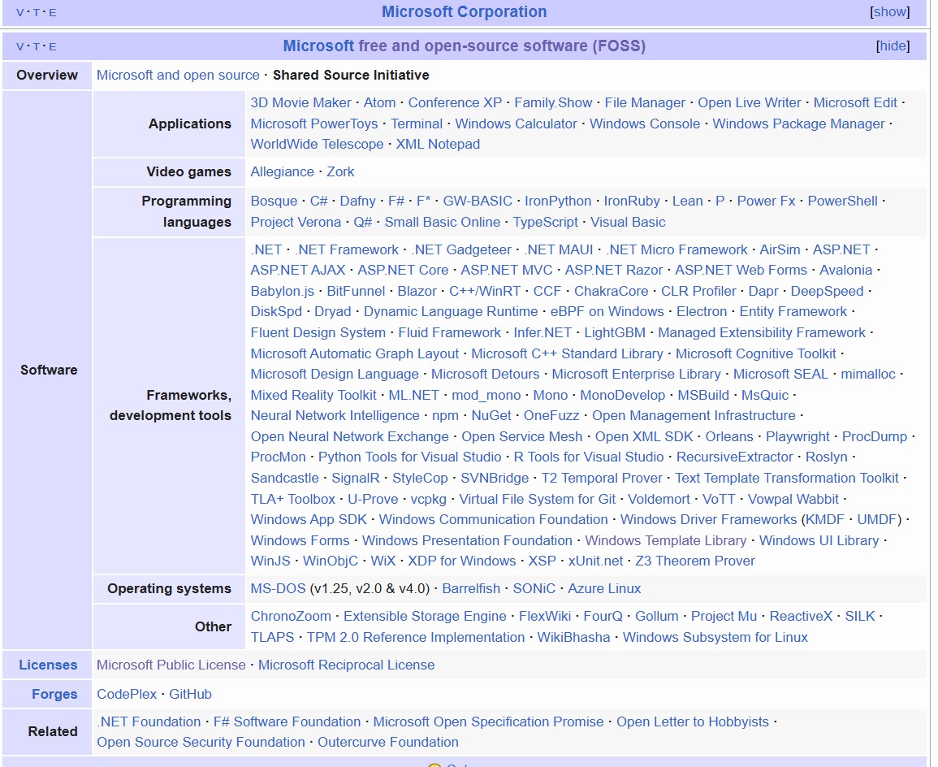Visit the vcpkg article
The image size is (938, 767).
click(x=428, y=500)
